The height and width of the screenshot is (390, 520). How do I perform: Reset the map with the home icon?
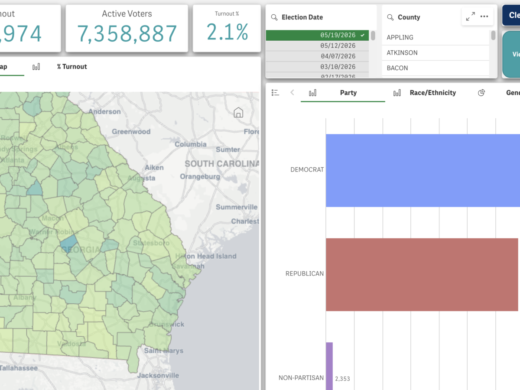(x=238, y=113)
